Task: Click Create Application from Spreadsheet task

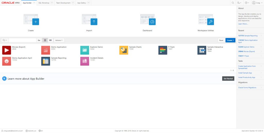Action: (x=247, y=67)
